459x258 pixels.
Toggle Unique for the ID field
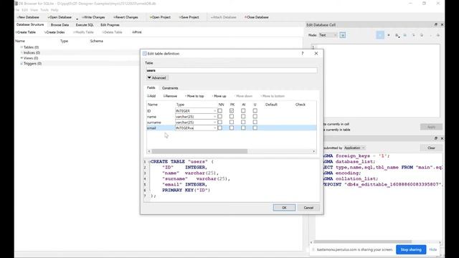tap(255, 111)
